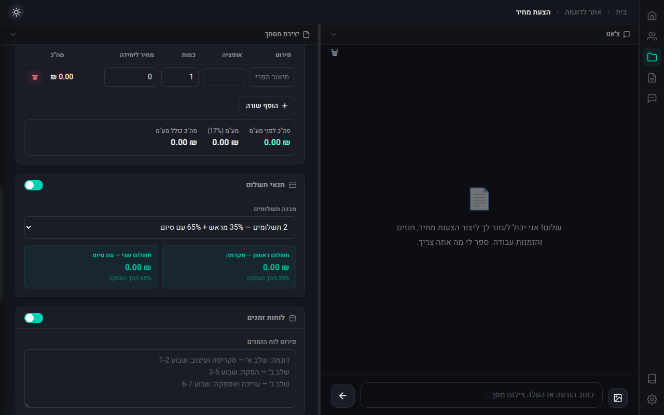664x415 pixels.
Task: Click the כמות quantity field
Action: (180, 77)
